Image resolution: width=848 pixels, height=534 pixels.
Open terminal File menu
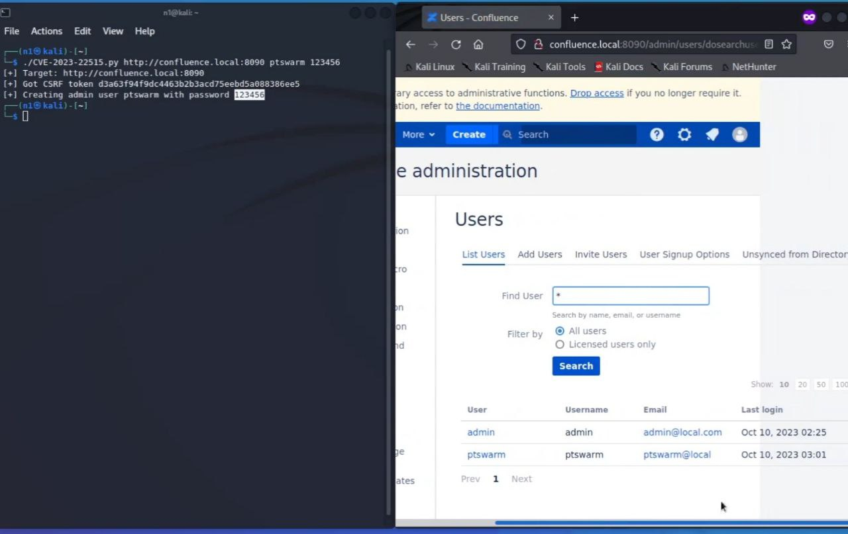coord(12,31)
